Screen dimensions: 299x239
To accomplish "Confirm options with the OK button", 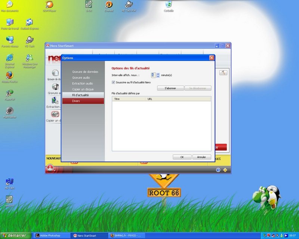I will pos(182,157).
